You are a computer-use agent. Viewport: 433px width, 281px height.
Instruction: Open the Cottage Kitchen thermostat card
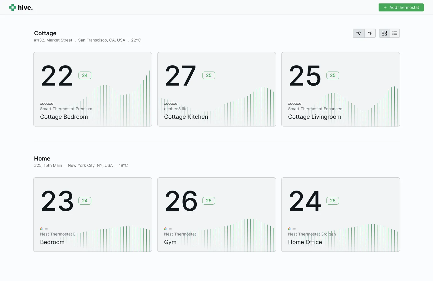pos(216,89)
